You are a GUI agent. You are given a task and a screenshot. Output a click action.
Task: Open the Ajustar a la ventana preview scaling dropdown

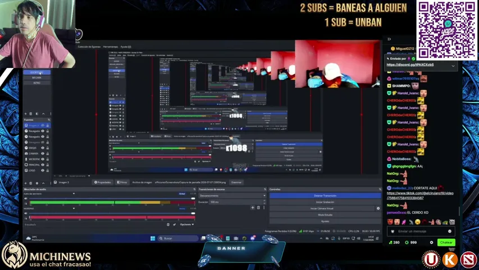pyautogui.click(x=79, y=176)
